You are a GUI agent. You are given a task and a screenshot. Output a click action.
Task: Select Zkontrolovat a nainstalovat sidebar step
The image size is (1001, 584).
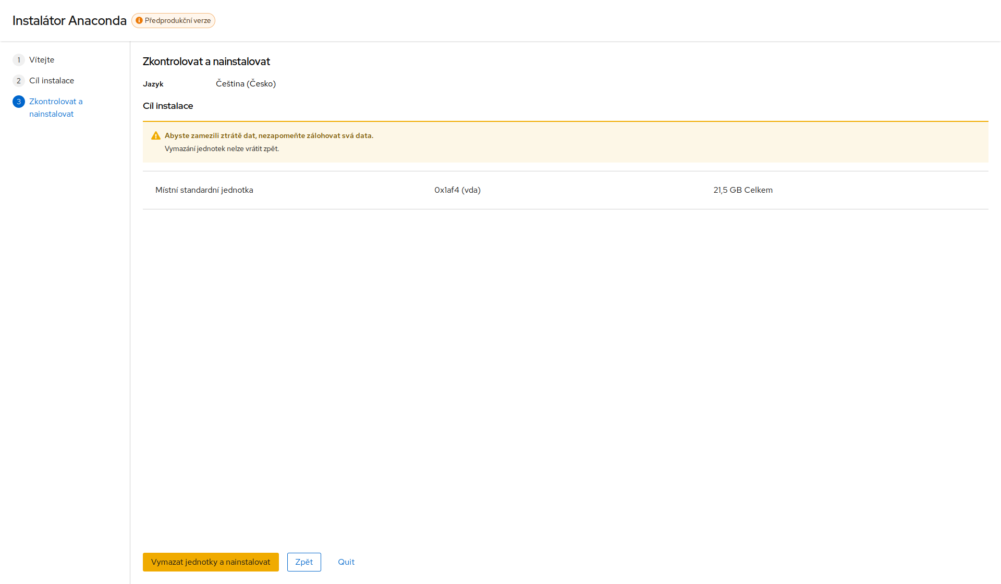[x=55, y=107]
